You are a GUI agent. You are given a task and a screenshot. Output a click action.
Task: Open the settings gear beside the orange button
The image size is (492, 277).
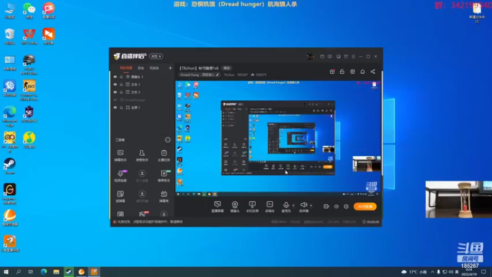point(346,206)
